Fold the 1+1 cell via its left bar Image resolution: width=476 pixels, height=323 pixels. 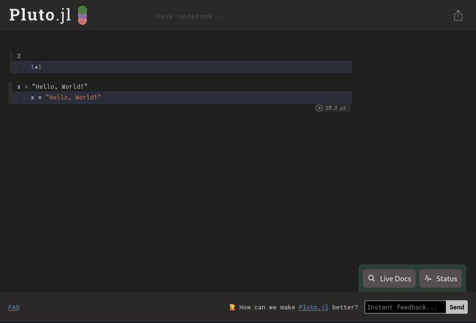point(10,62)
